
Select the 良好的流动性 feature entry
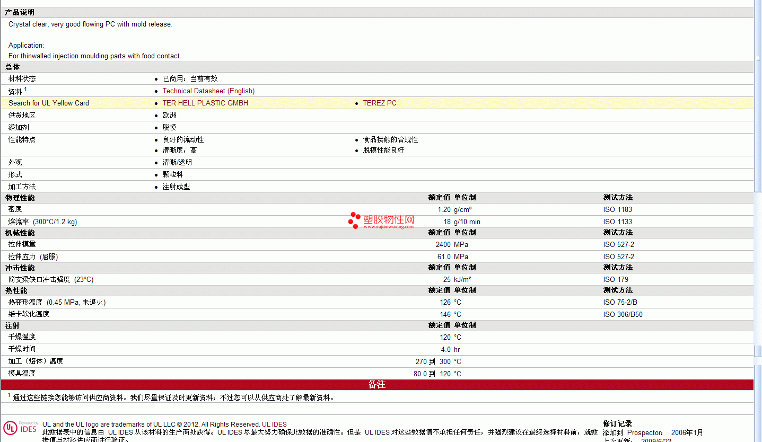pos(183,140)
